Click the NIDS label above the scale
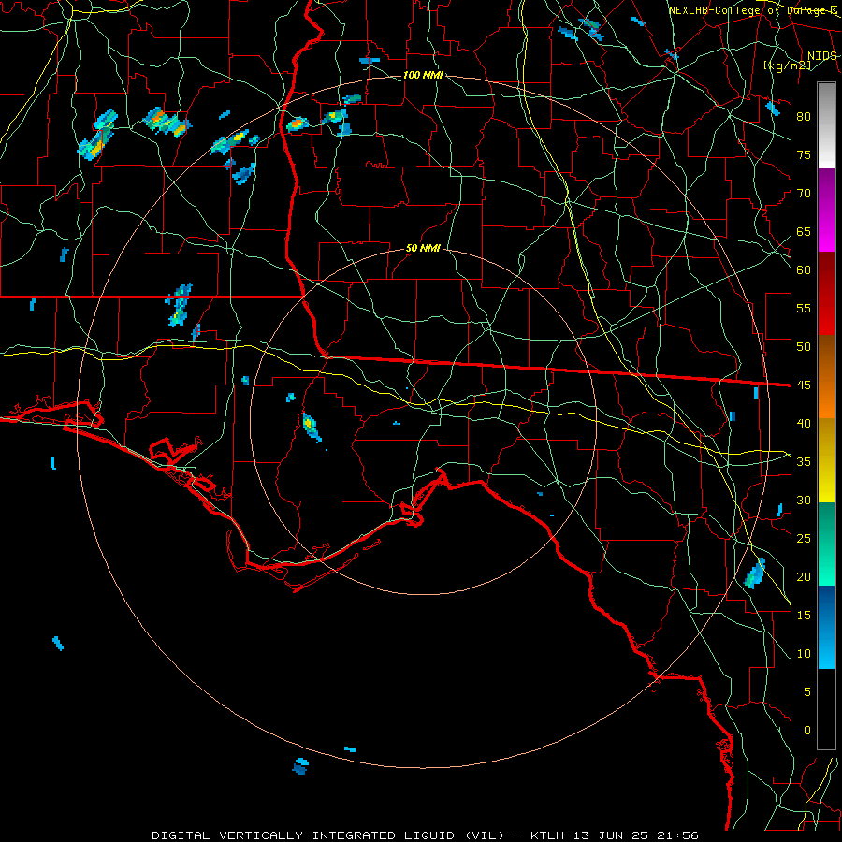 point(822,56)
